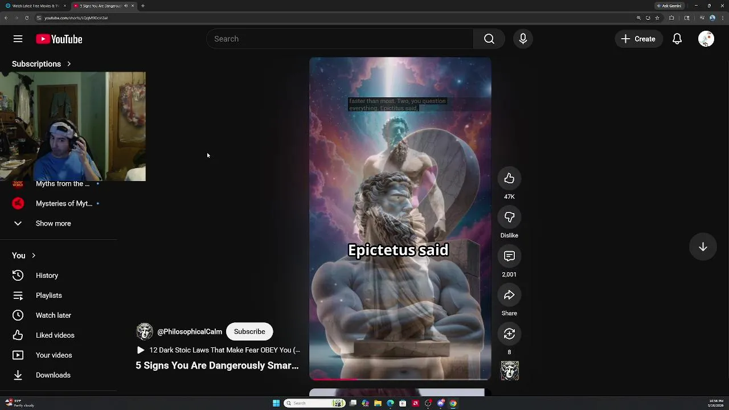
Task: Open the Remix icon above 8
Action: click(509, 334)
